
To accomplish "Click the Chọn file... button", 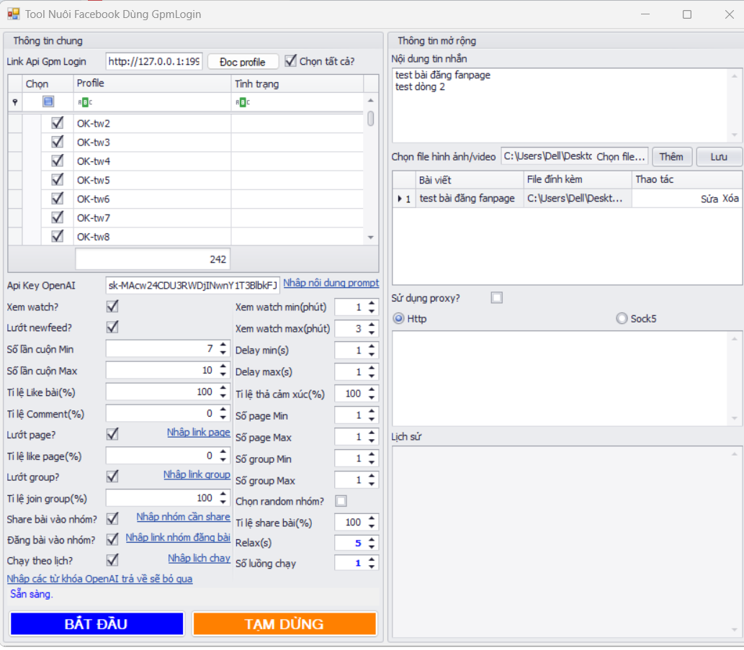I will [621, 156].
